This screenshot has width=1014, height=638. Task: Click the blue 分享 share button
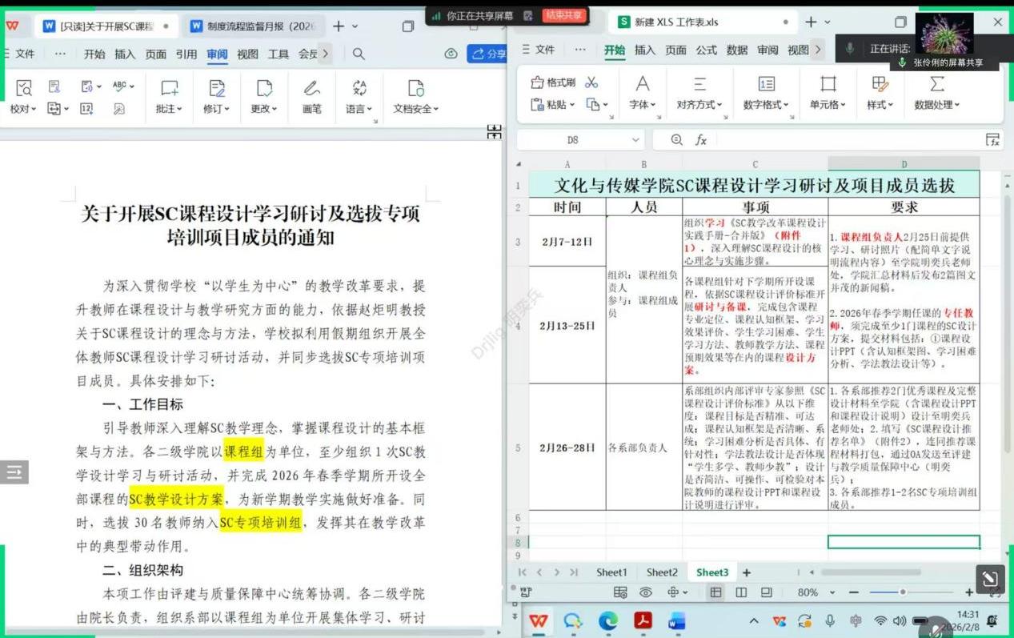tap(488, 54)
